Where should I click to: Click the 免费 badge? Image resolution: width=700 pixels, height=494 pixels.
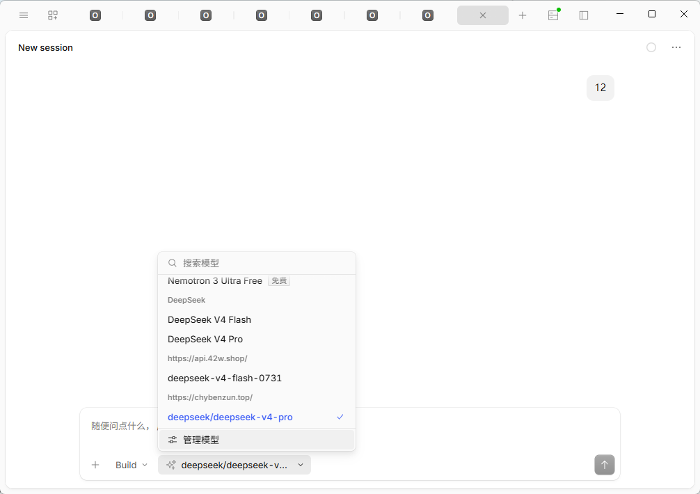[279, 280]
